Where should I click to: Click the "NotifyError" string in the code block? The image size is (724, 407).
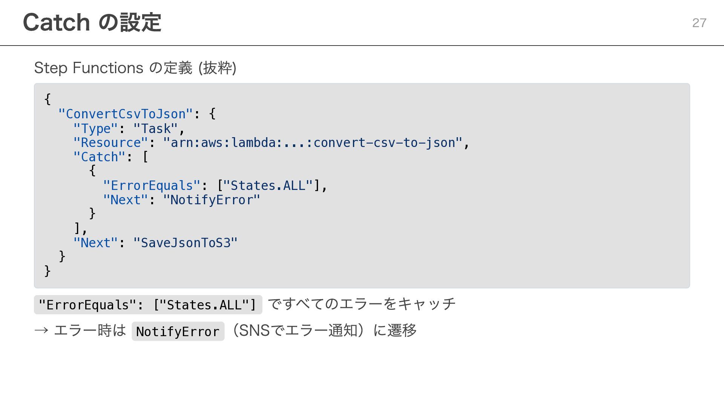point(212,200)
